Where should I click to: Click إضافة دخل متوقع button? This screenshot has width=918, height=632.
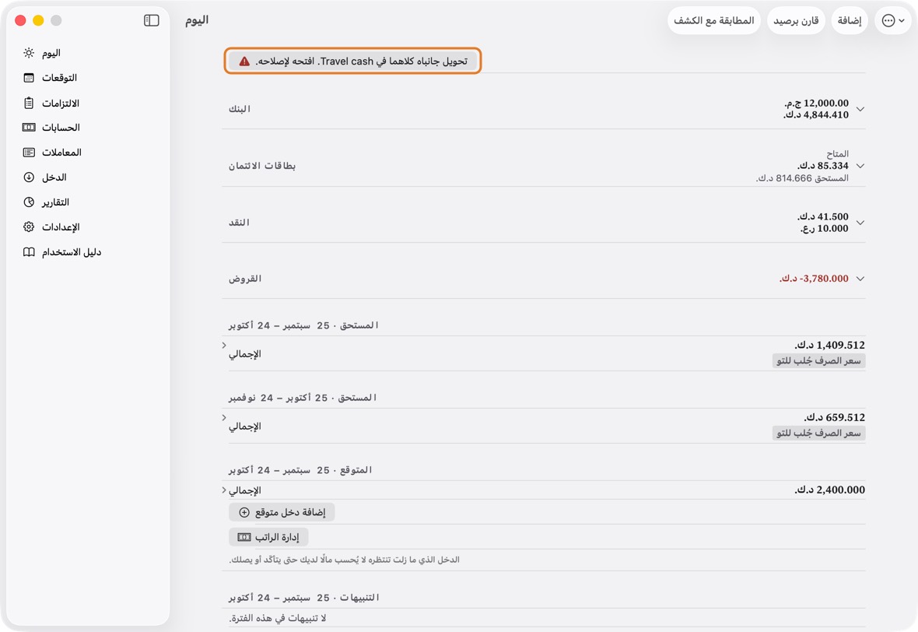click(282, 512)
